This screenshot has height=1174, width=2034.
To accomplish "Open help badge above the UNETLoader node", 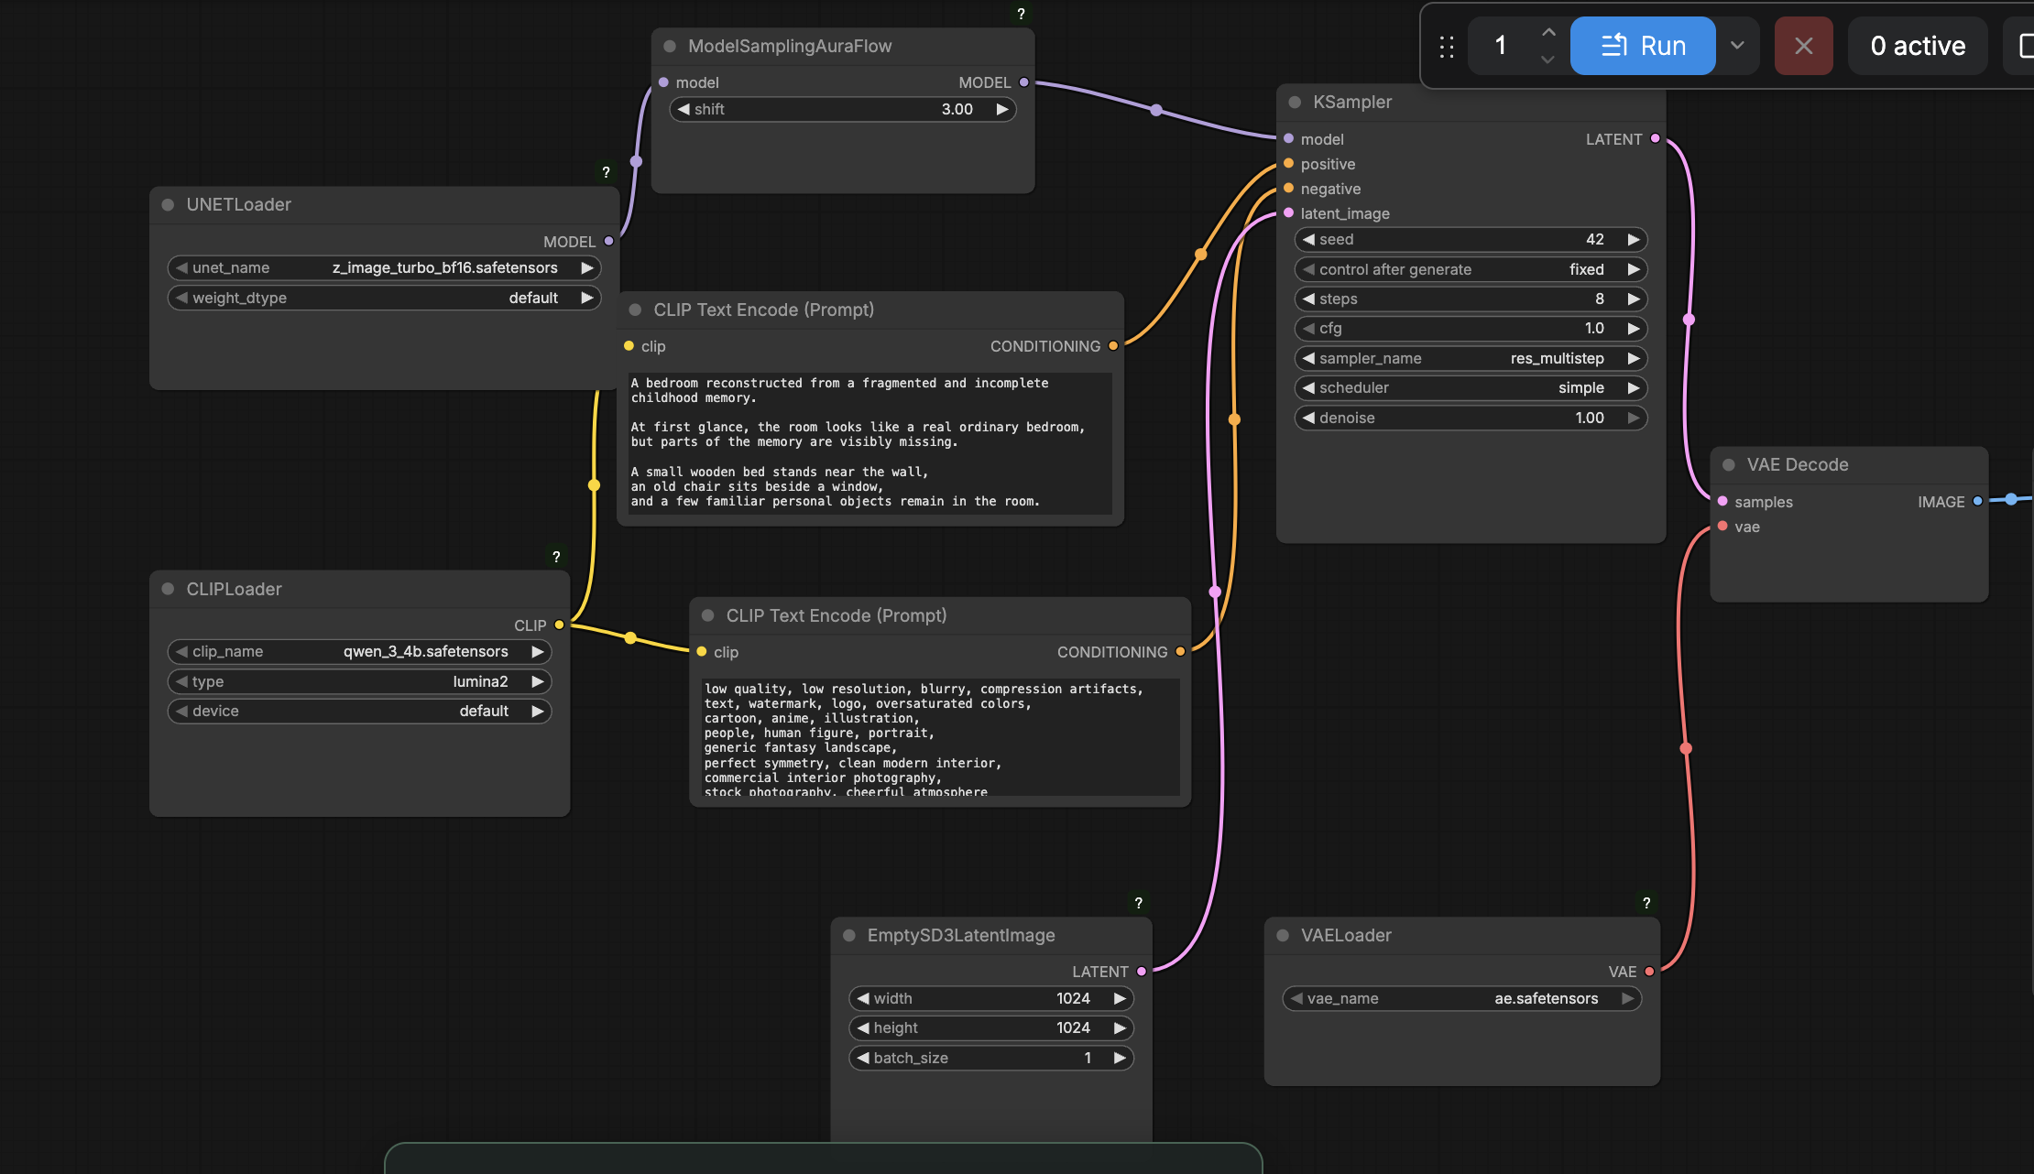I will [606, 172].
